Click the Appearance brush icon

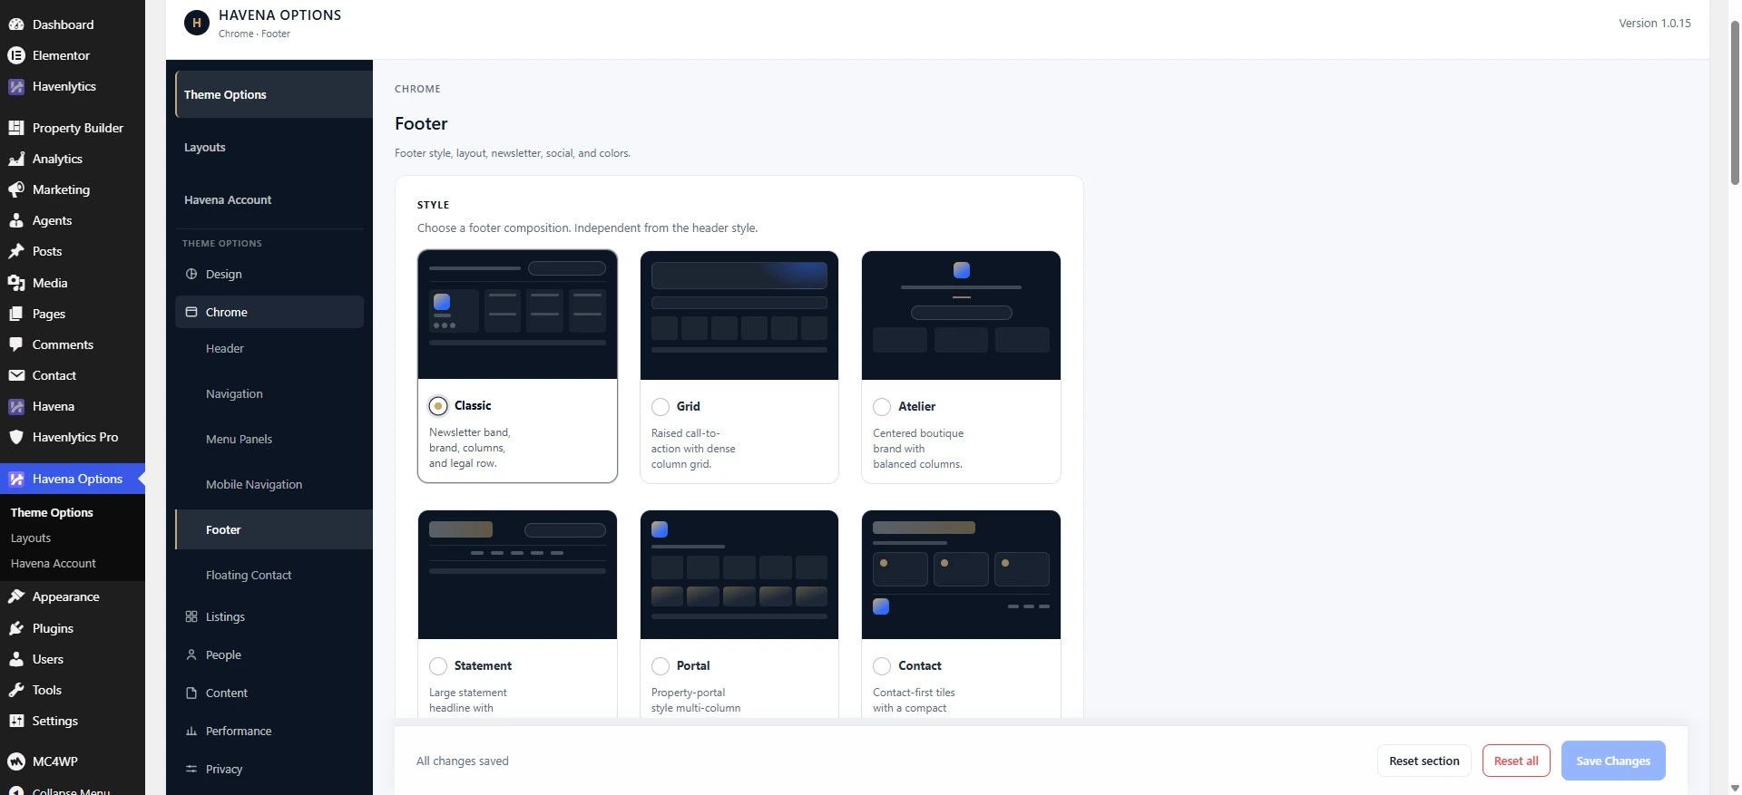[16, 596]
